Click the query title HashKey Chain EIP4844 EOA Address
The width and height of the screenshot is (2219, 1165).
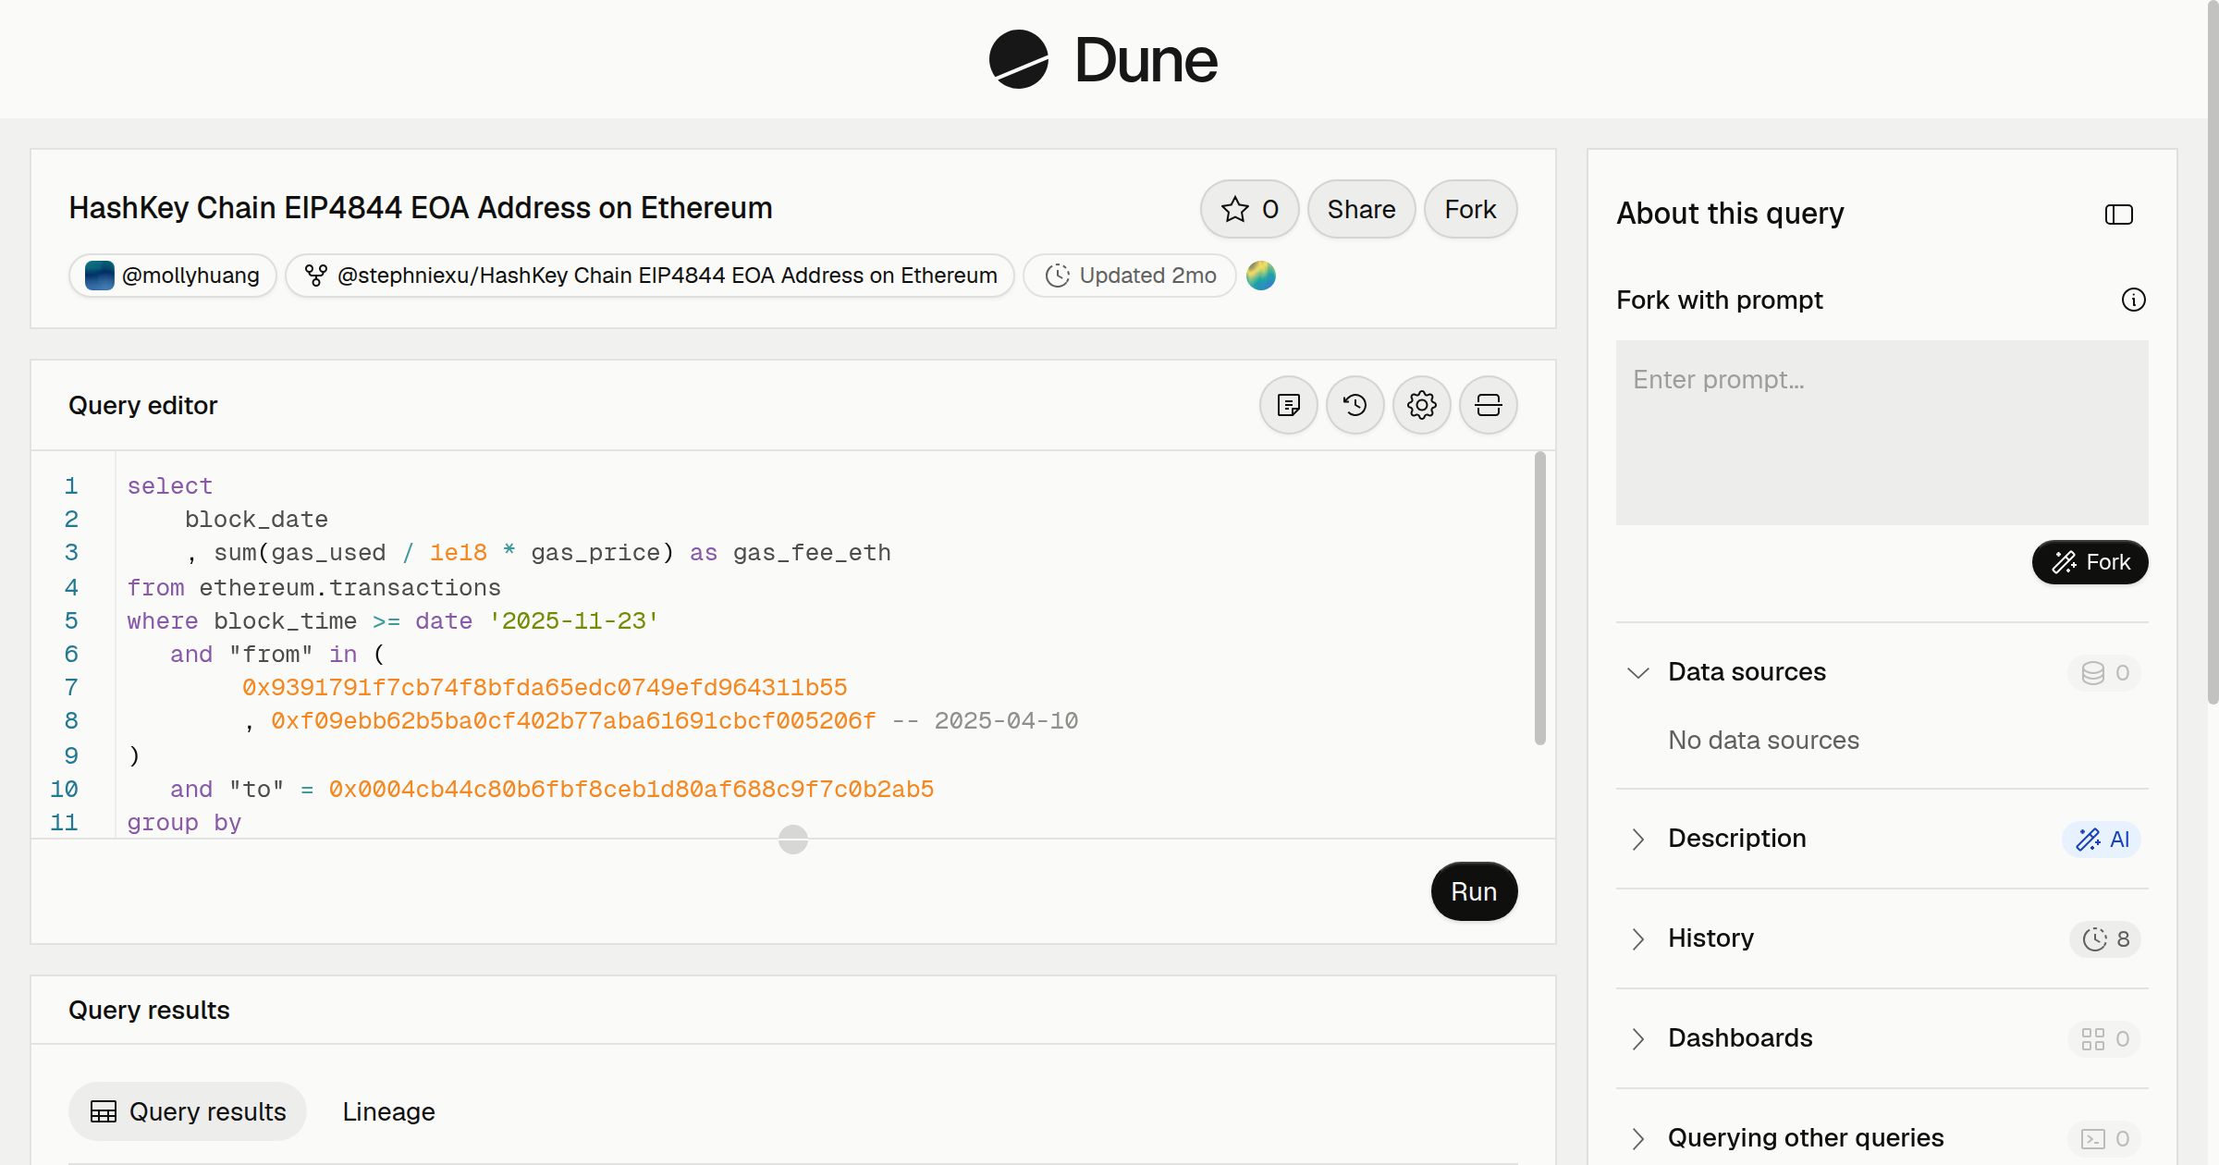point(420,208)
